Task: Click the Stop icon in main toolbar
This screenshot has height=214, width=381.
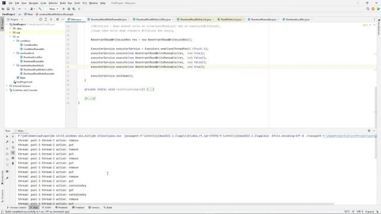Action: (79, 9)
